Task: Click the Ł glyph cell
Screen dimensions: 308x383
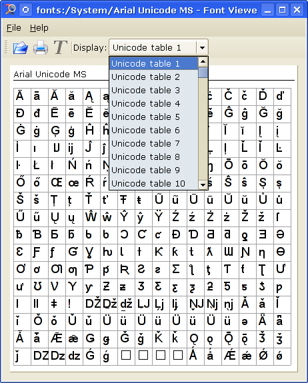Action: pos(39,166)
